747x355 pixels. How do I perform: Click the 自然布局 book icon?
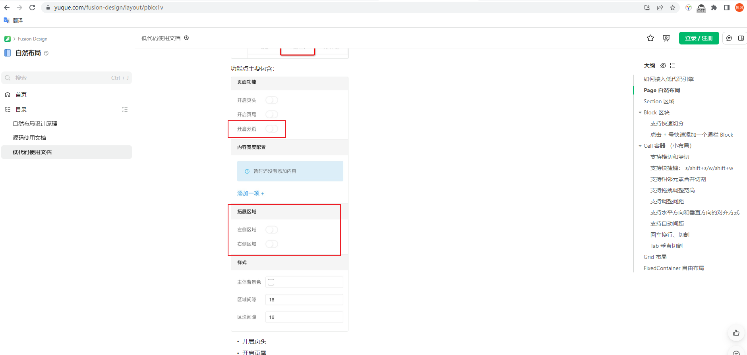coord(8,53)
